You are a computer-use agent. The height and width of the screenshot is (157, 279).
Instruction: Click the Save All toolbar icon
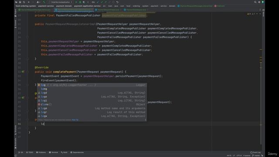pyautogui.click(x=20, y=2)
